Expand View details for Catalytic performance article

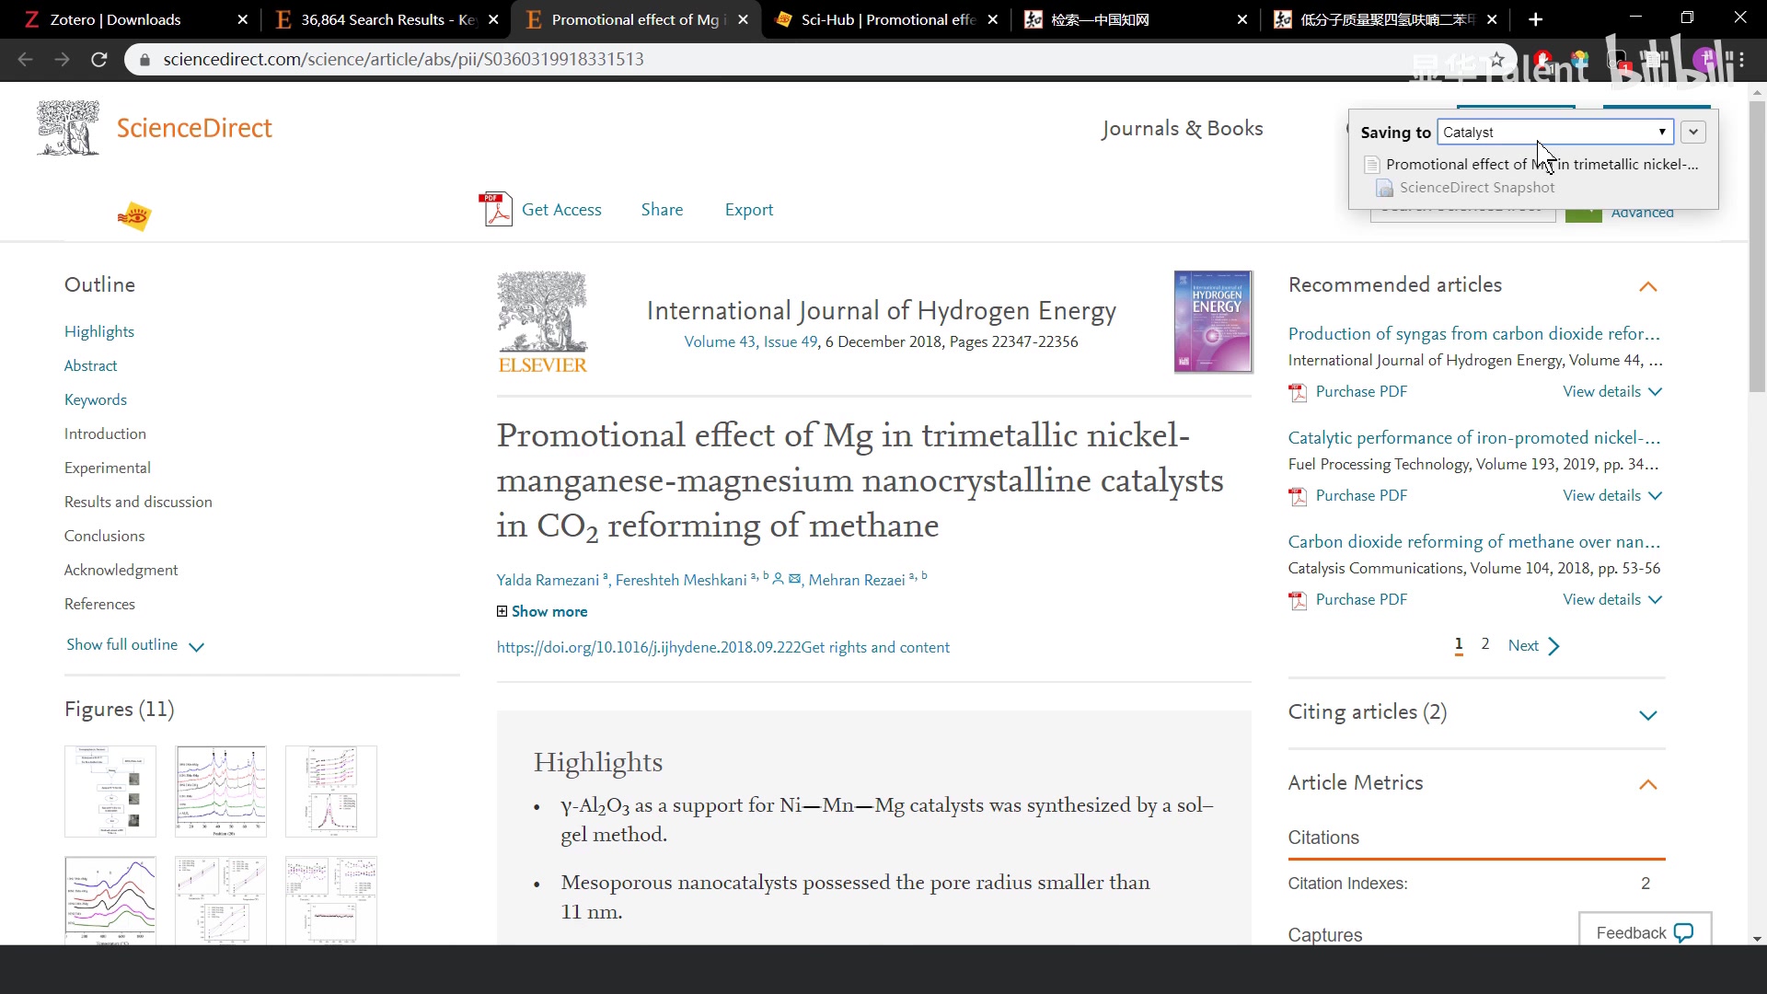tap(1612, 495)
